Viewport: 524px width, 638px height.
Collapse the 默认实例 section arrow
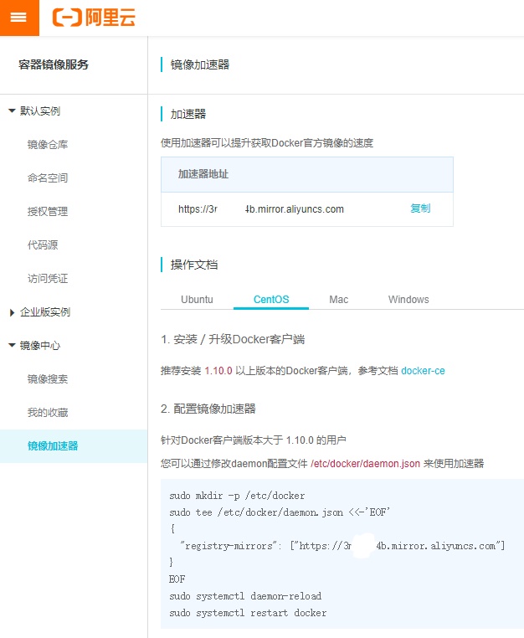(13, 111)
